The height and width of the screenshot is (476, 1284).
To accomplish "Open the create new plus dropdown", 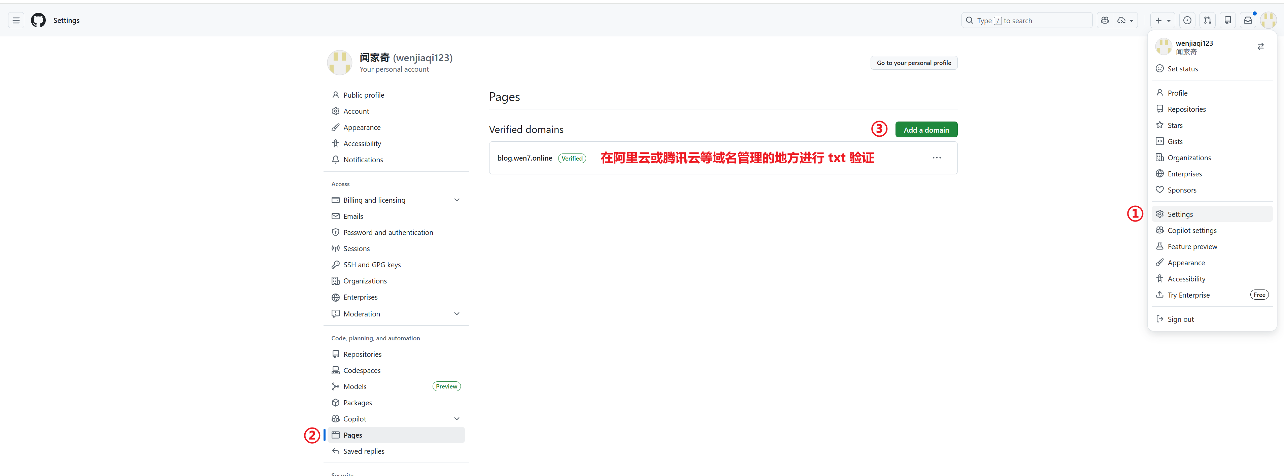I will (x=1162, y=21).
